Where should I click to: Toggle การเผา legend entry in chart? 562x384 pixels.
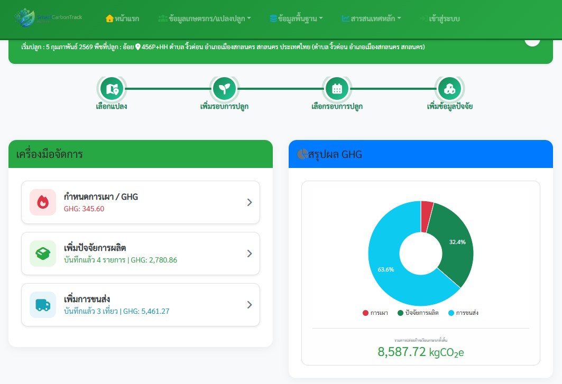(375, 313)
